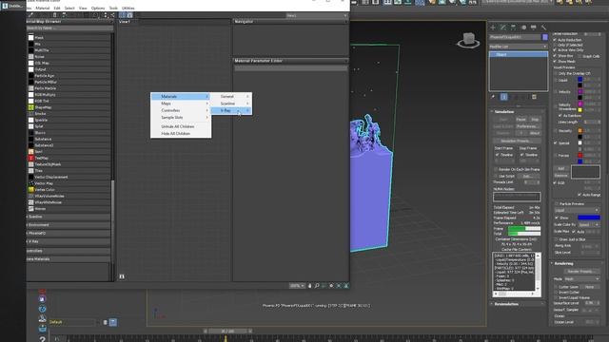Click highlighted toolbar toggle icon in Material Editor
The image size is (609, 342).
(x=123, y=15)
